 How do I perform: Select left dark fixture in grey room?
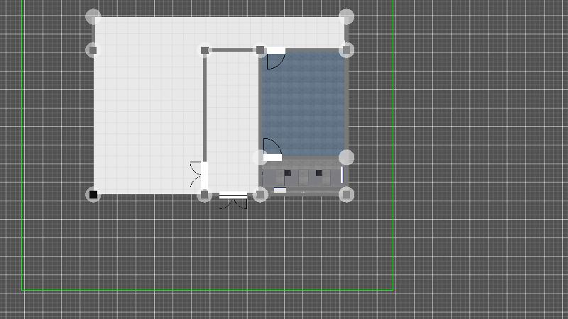click(x=288, y=173)
